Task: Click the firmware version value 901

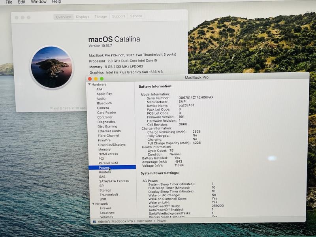Action: [x=182, y=117]
